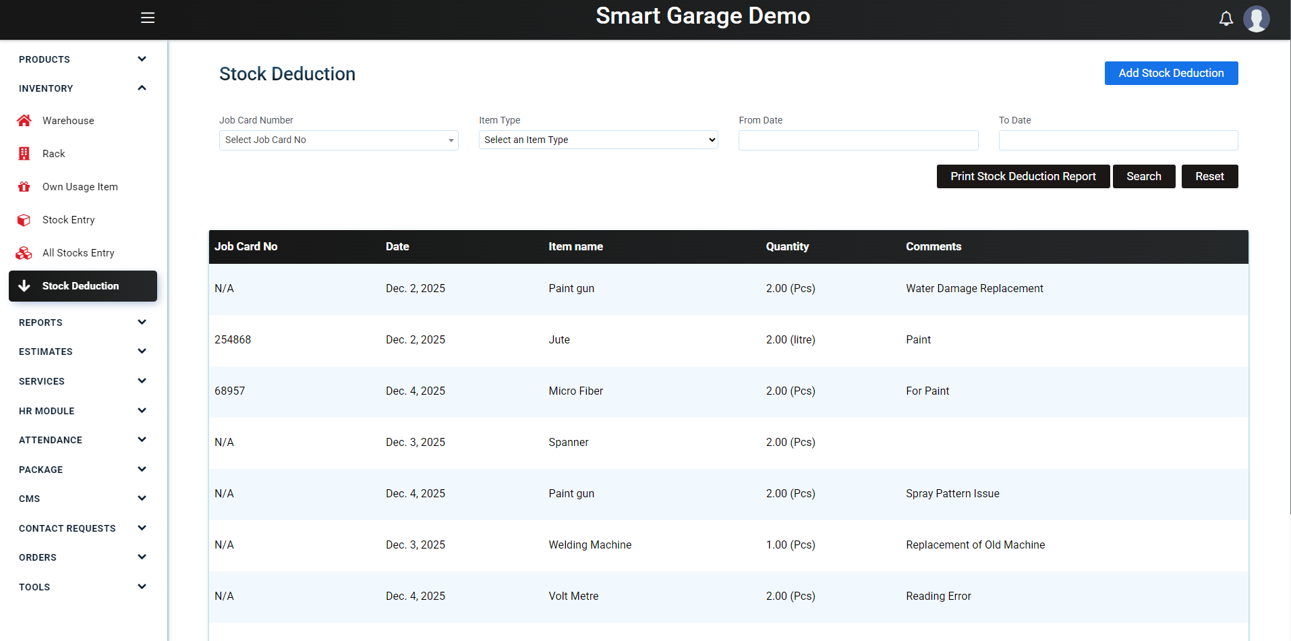Click the Add Stock Deduction button
This screenshot has width=1291, height=641.
(x=1170, y=74)
